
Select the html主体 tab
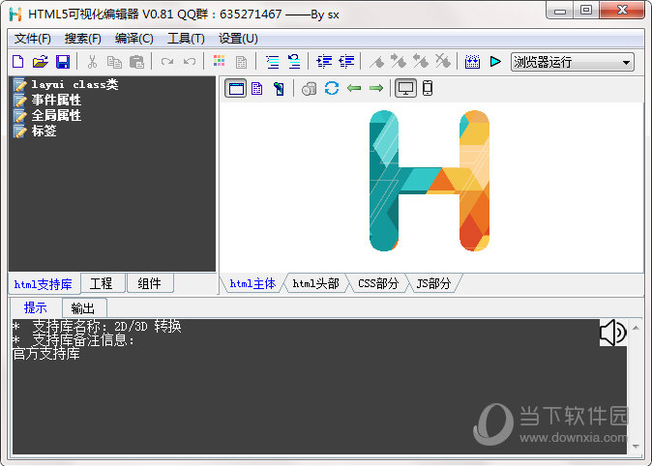252,283
